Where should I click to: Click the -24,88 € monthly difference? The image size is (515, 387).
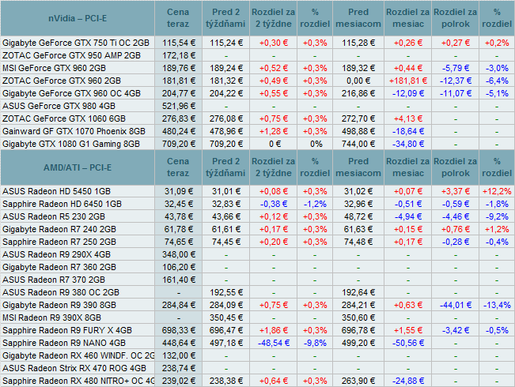click(408, 381)
